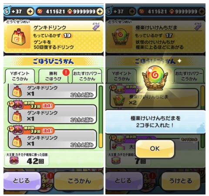Tap the yellow こうかん button

tap(79, 181)
